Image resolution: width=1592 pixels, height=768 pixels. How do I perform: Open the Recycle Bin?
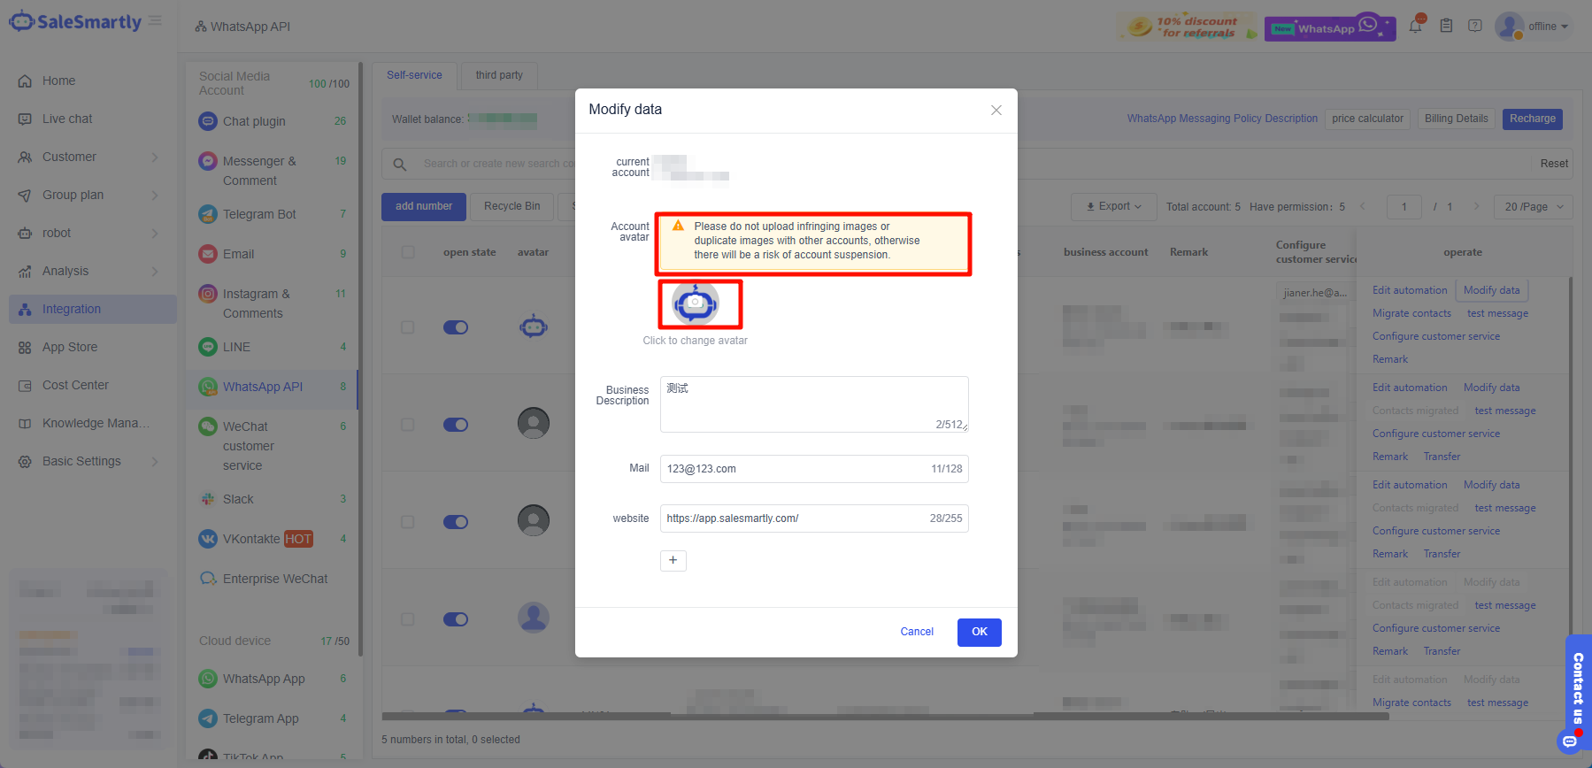pos(512,207)
